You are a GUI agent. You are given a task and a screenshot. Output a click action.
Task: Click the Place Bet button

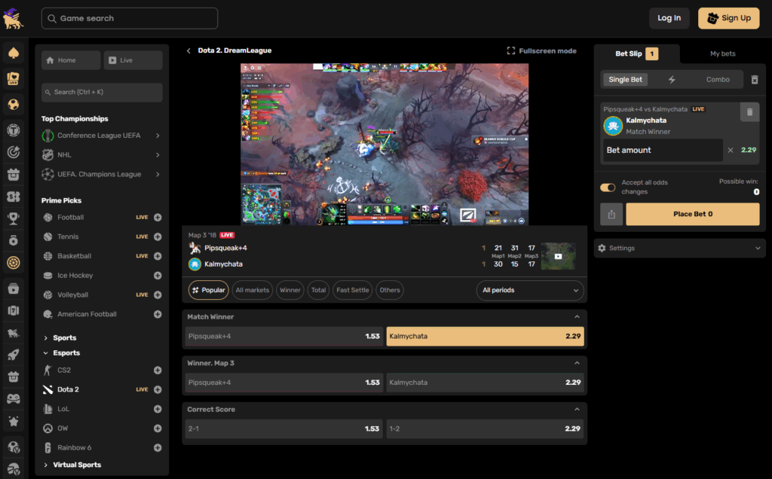coord(693,214)
